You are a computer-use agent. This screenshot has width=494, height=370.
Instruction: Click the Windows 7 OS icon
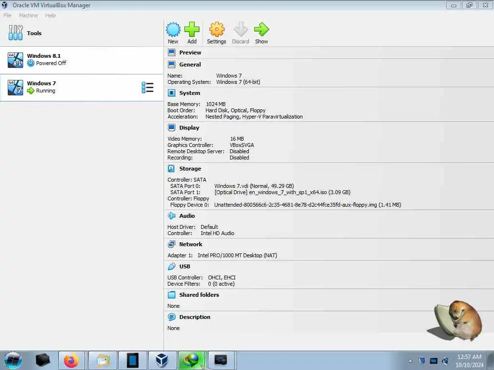15,88
